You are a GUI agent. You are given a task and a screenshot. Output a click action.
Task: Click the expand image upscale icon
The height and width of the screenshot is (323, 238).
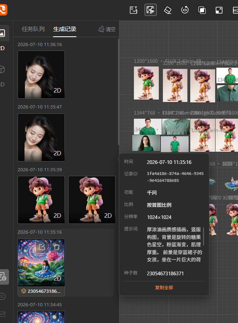(x=219, y=10)
